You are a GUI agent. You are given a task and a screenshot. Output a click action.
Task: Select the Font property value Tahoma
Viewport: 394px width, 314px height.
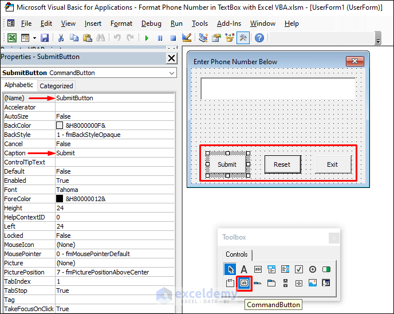click(x=115, y=190)
